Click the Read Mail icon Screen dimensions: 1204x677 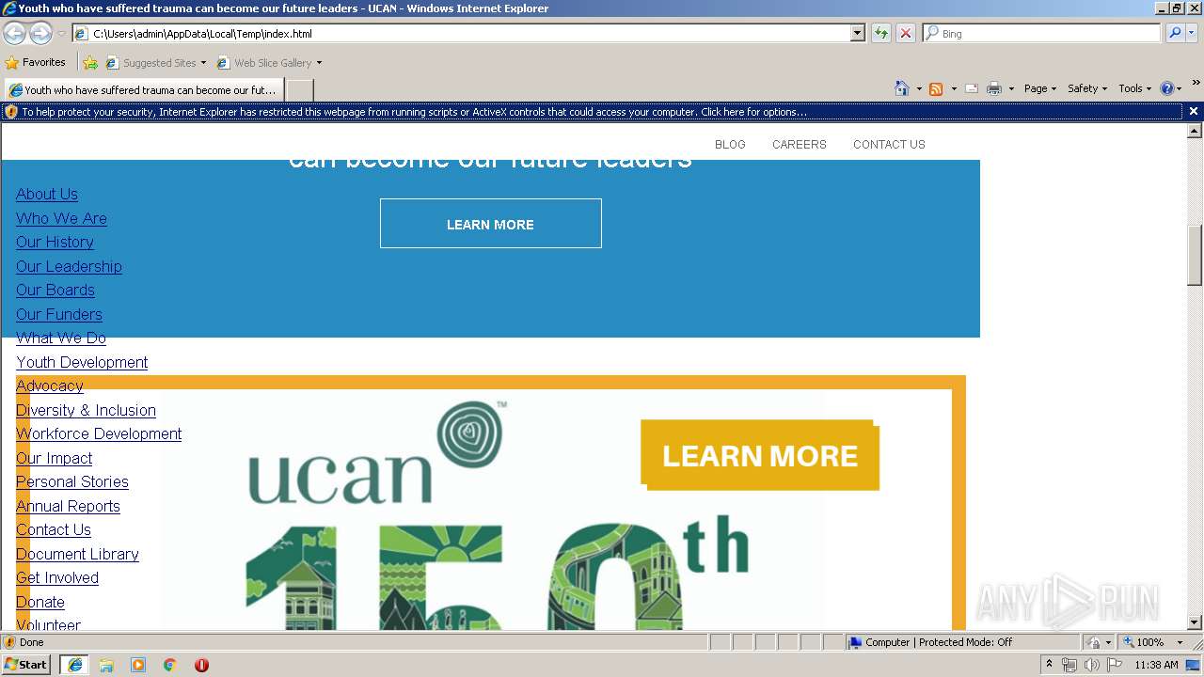(972, 88)
